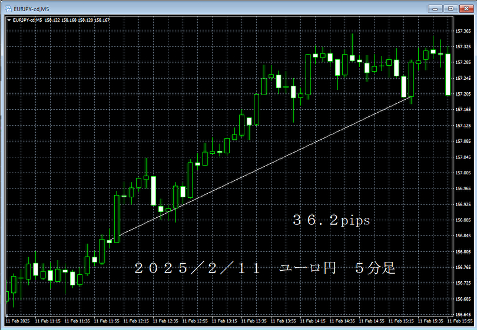Click the 11 Feb 14:35 time label
Viewport: 477px width, 330px height.
click(x=342, y=321)
